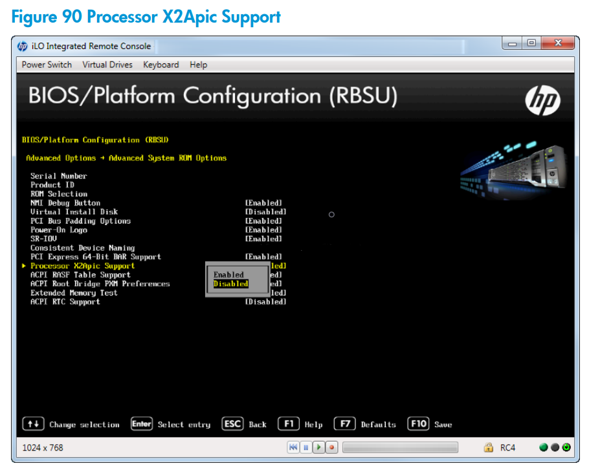
Task: Click the ESC key Back button
Action: point(232,424)
